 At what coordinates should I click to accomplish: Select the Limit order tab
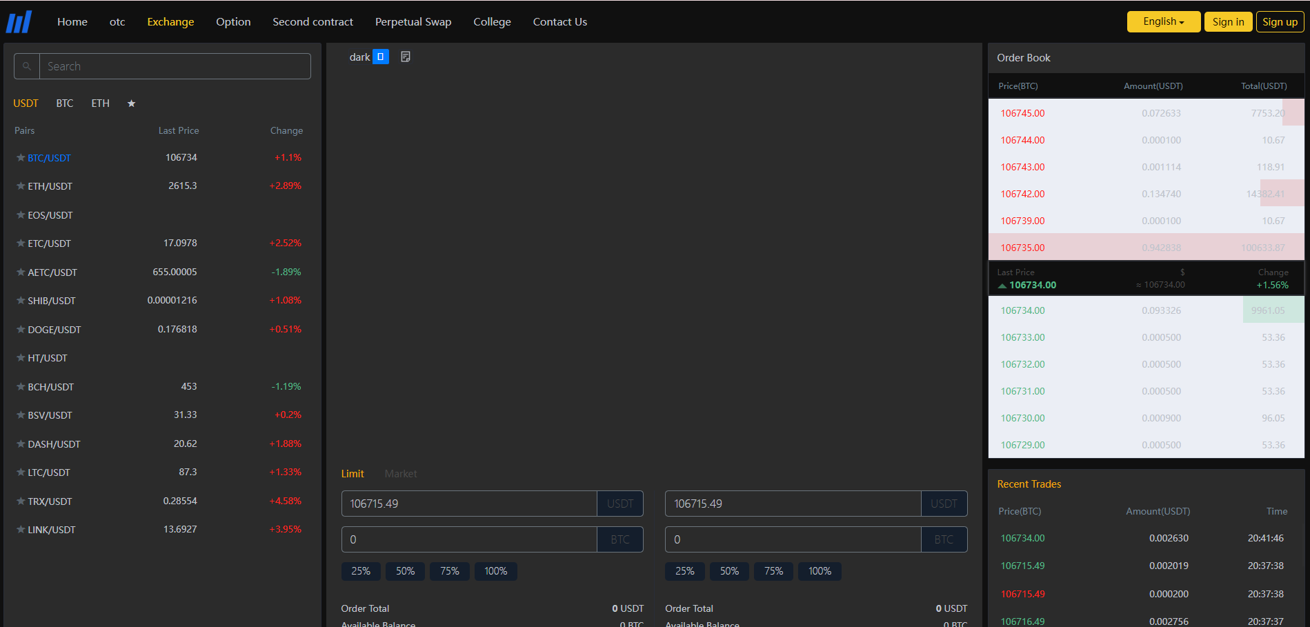(x=353, y=474)
